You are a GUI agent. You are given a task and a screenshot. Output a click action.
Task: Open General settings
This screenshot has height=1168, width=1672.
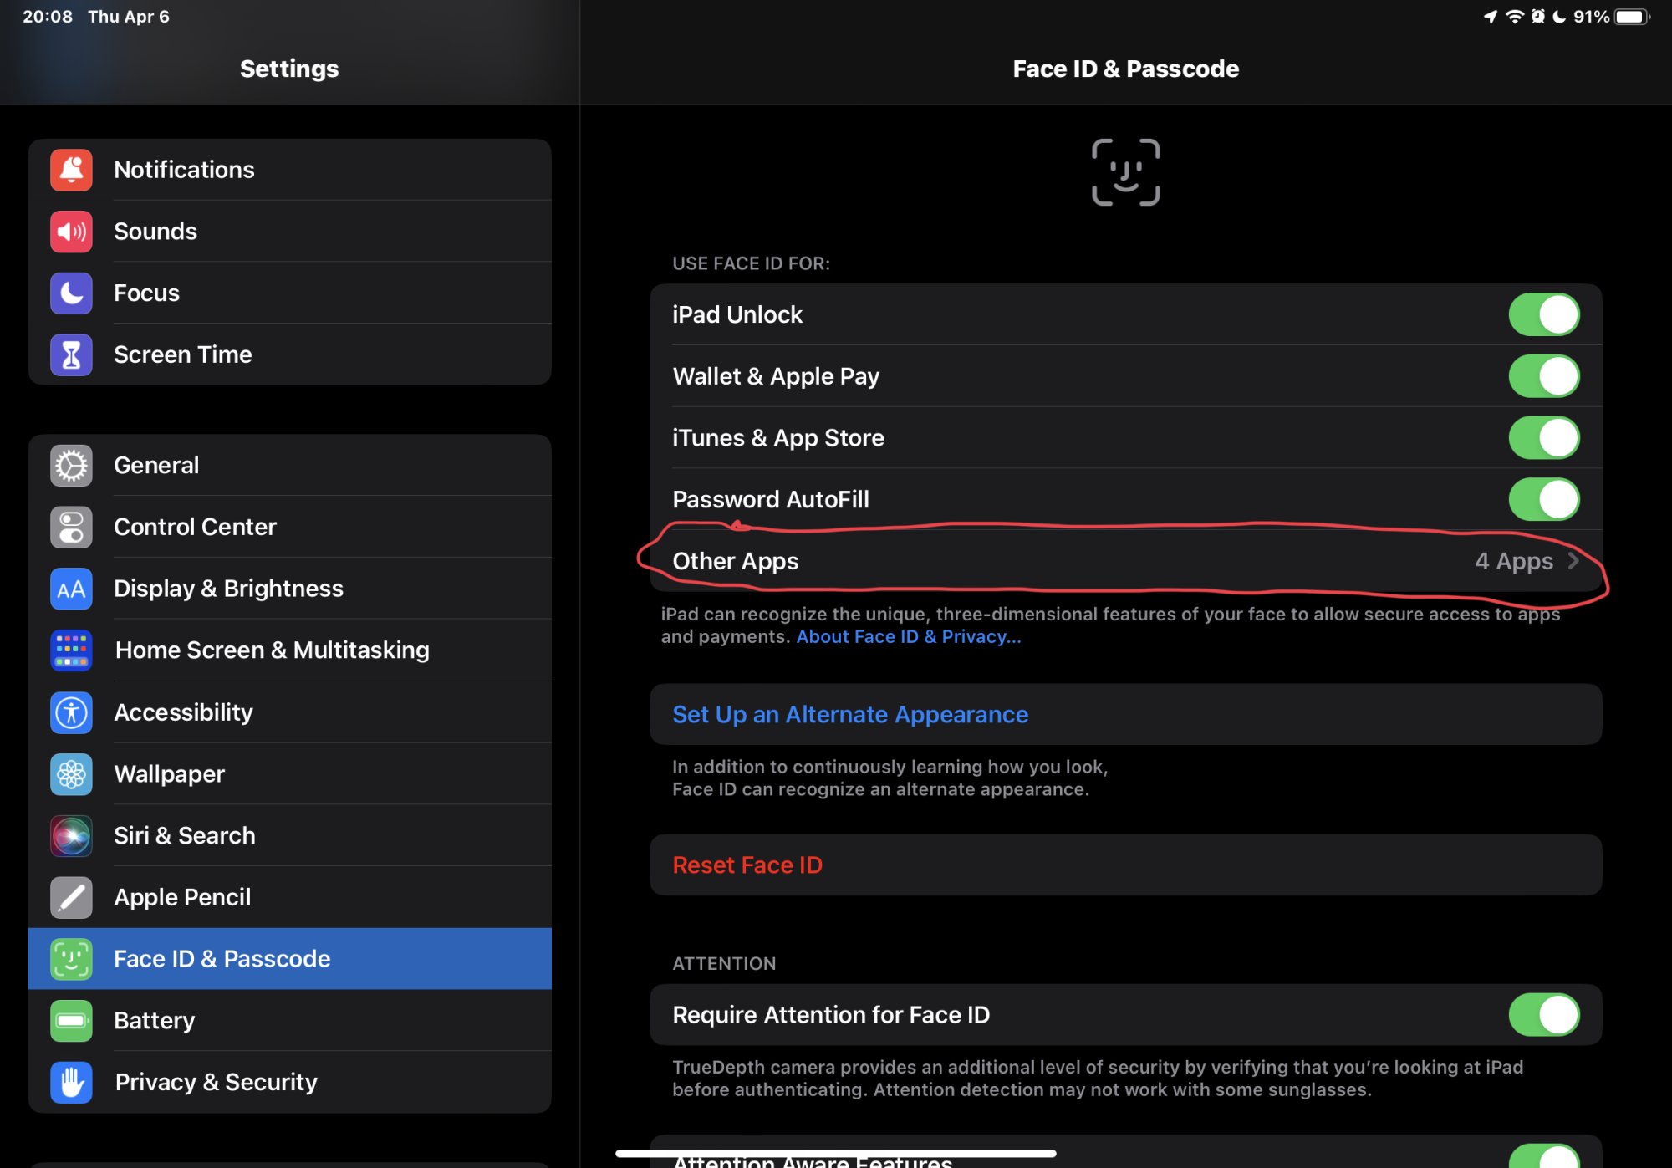point(289,466)
